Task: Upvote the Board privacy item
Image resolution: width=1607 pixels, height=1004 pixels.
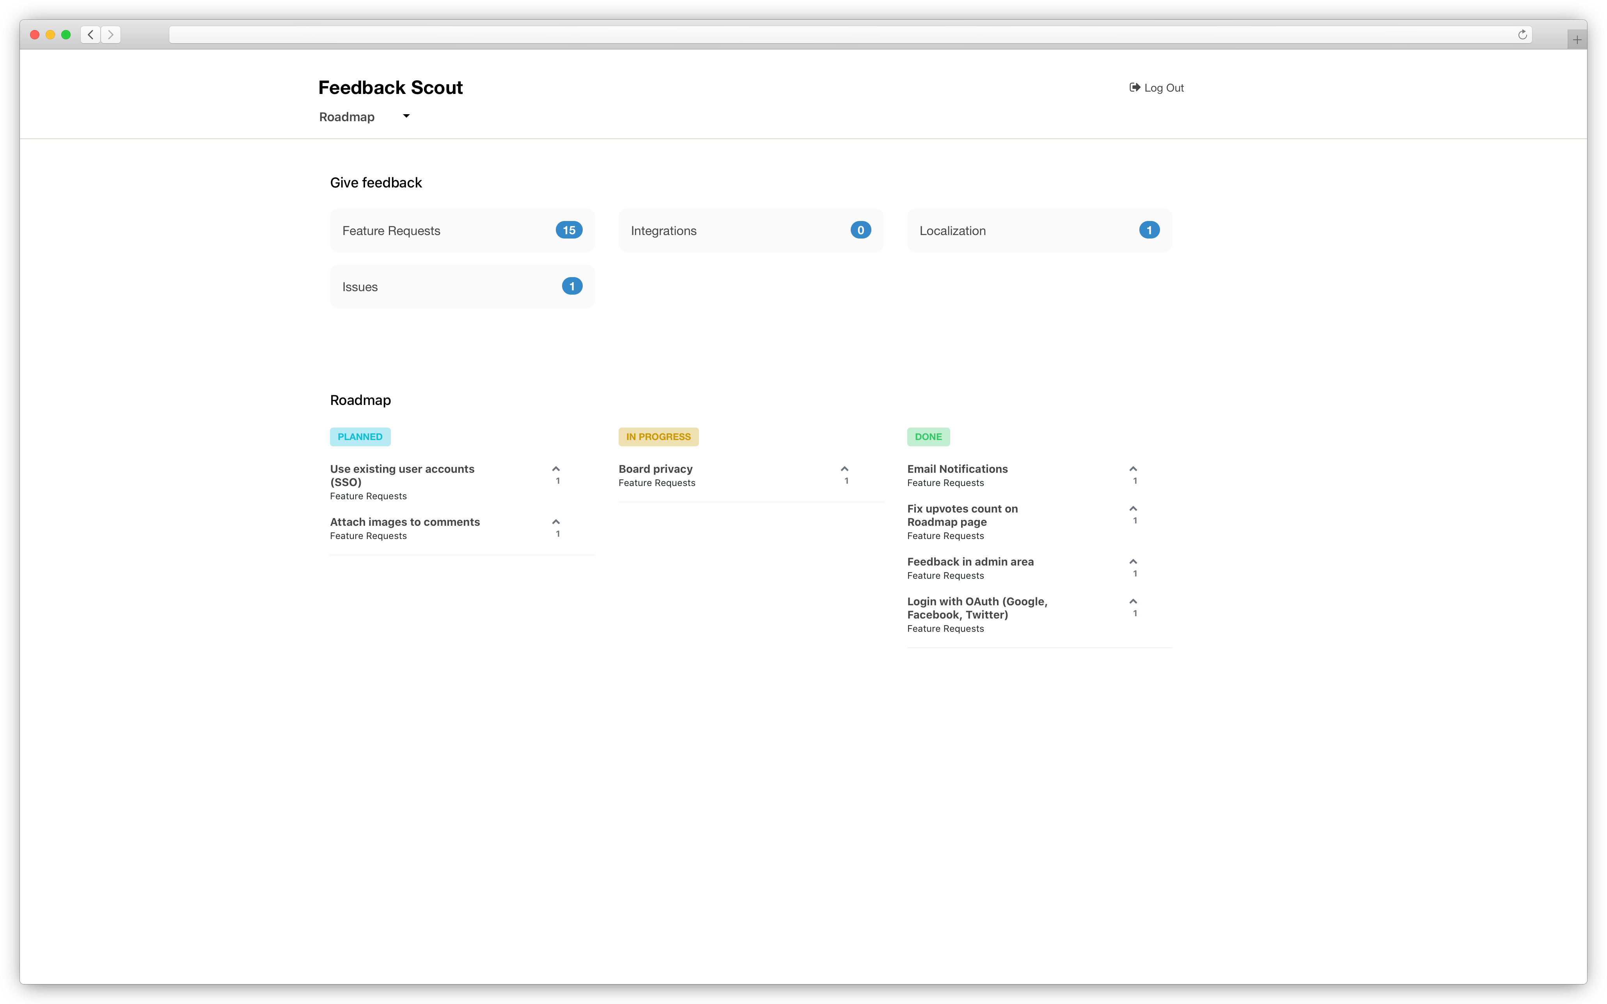Action: [846, 469]
